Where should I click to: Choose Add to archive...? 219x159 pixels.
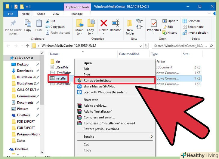95,106
